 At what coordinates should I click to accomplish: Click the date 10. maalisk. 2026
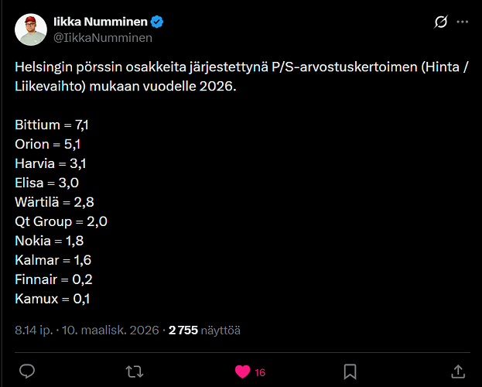pyautogui.click(x=111, y=330)
